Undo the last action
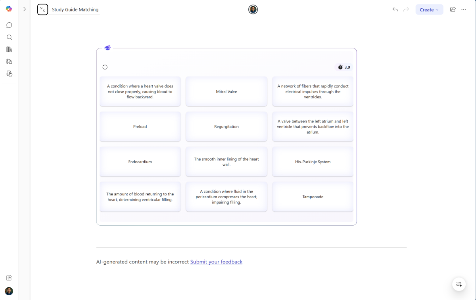 [x=395, y=10]
